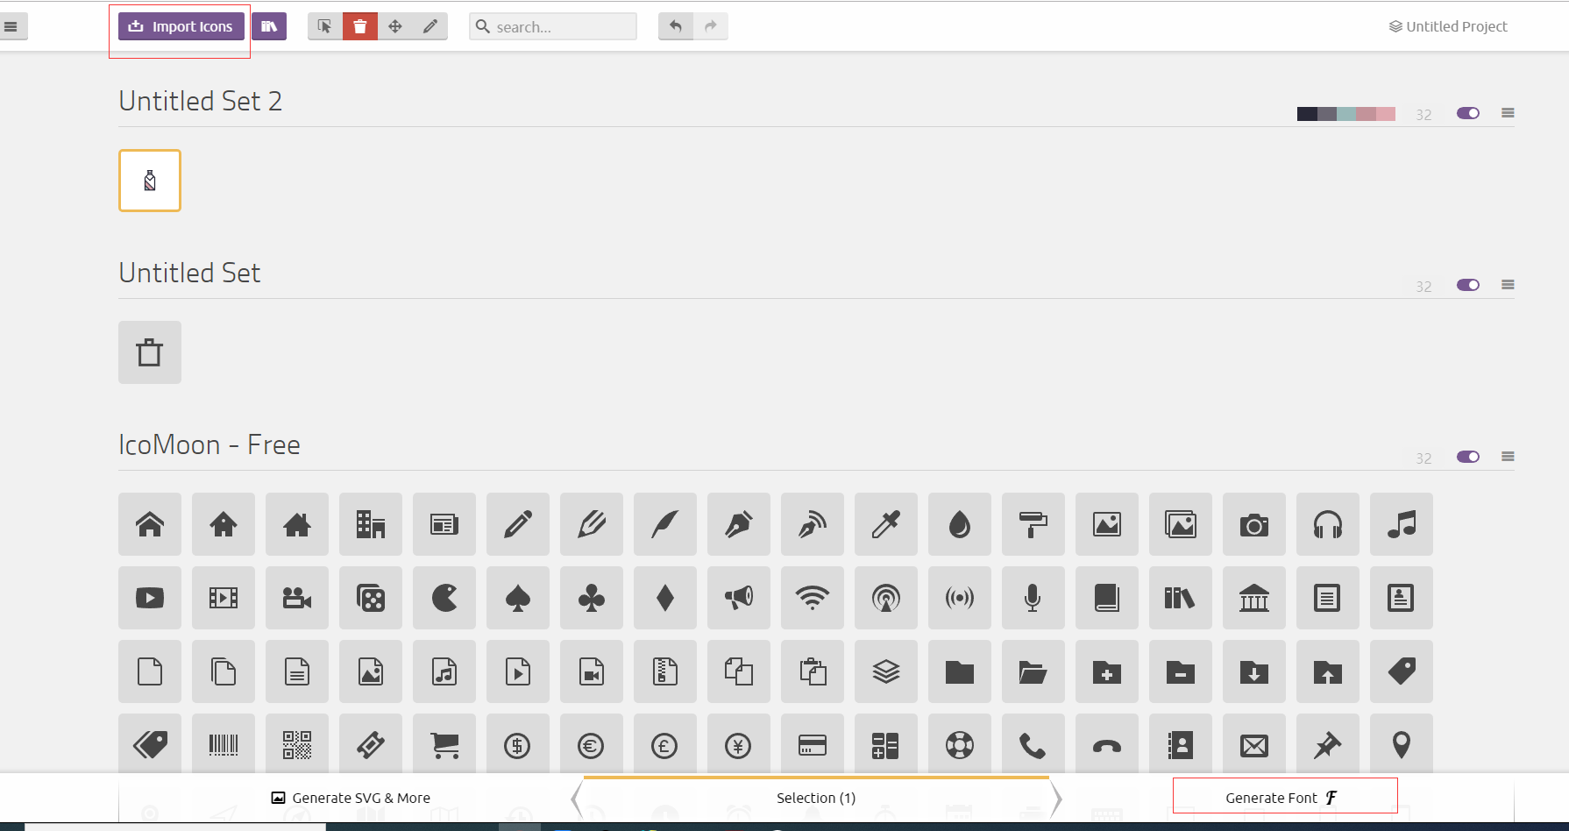The height and width of the screenshot is (831, 1569).
Task: Select the feather quill icon
Action: pos(665,524)
